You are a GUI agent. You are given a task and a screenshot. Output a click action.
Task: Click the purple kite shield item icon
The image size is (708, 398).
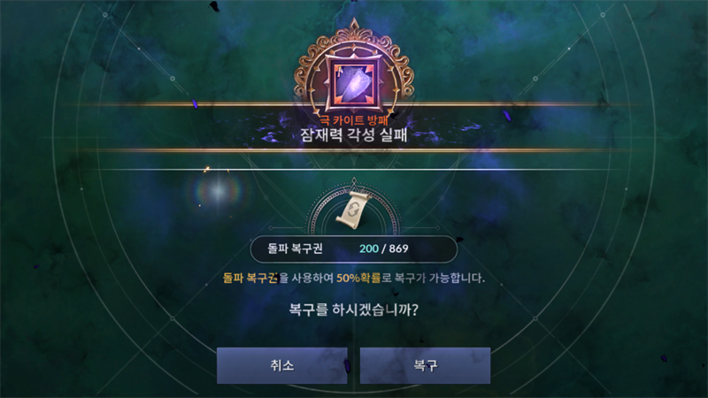coord(353,84)
